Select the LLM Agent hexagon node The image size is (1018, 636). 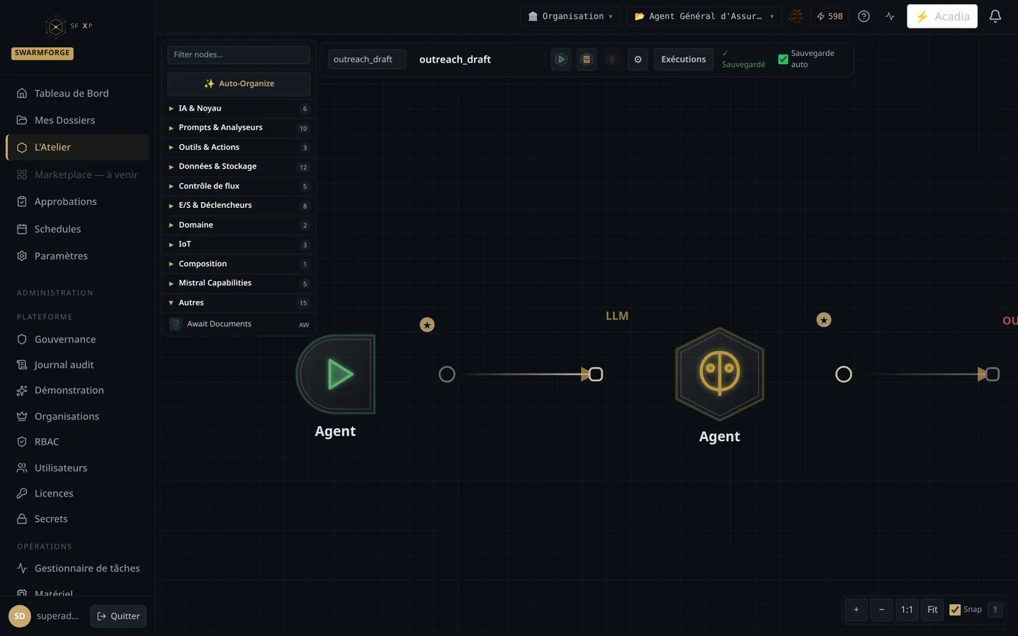(720, 374)
